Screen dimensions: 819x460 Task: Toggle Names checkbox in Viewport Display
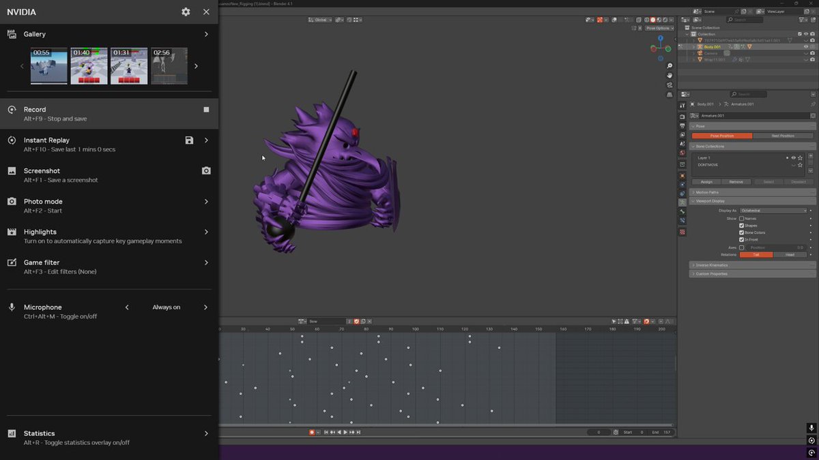742,218
